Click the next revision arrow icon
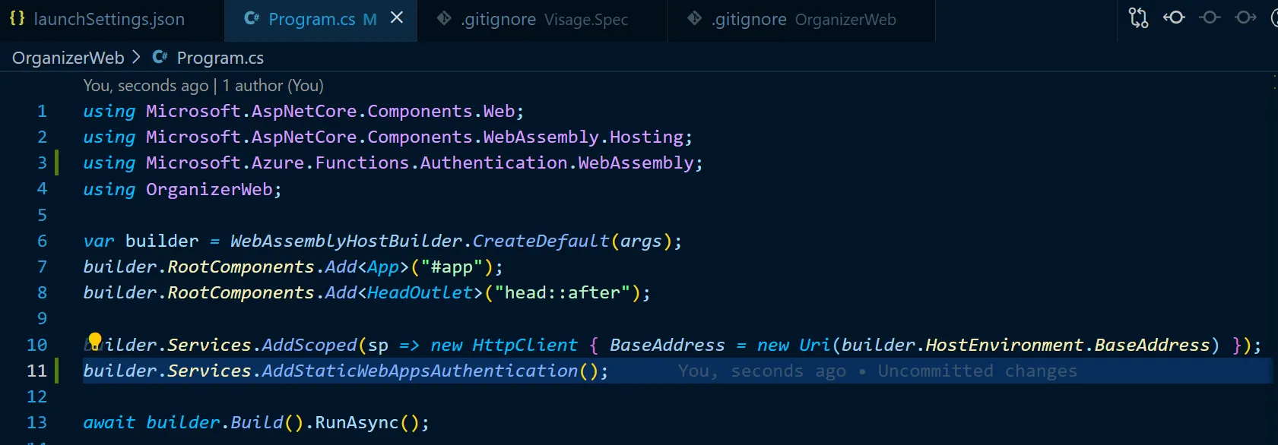Viewport: 1278px width, 445px height. tap(1245, 17)
